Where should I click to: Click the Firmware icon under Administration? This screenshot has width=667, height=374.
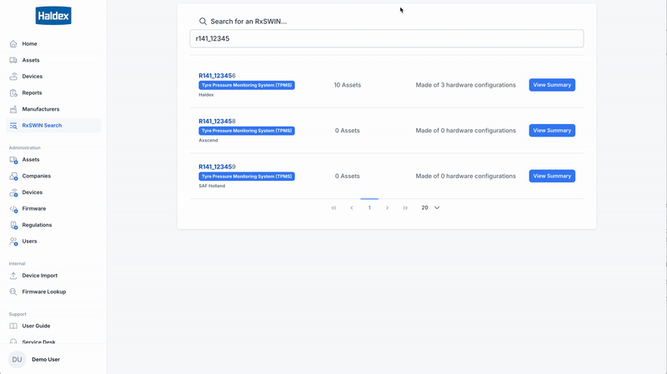pos(13,209)
